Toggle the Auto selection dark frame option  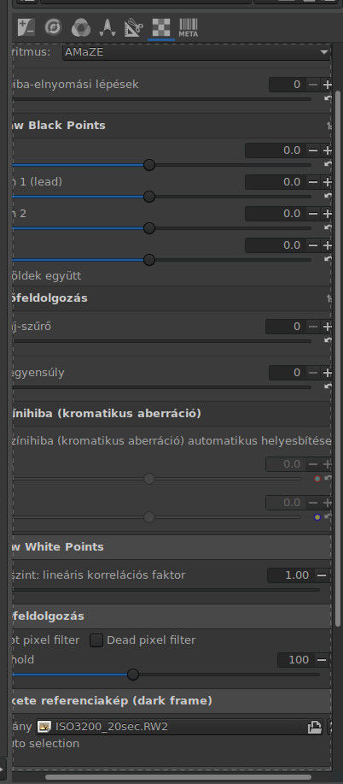point(45,744)
